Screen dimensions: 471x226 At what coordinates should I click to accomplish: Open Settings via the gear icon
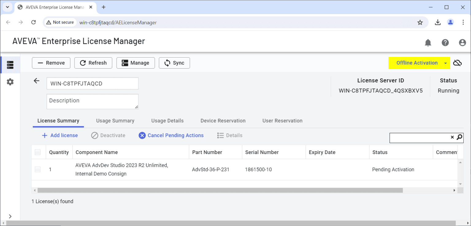click(x=10, y=82)
